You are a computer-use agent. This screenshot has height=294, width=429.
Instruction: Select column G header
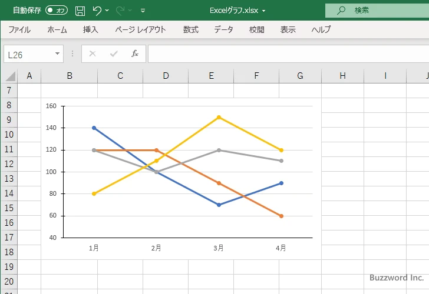pos(300,76)
